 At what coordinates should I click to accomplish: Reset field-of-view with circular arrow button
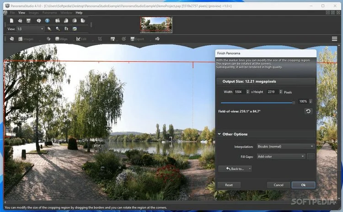coord(308,111)
